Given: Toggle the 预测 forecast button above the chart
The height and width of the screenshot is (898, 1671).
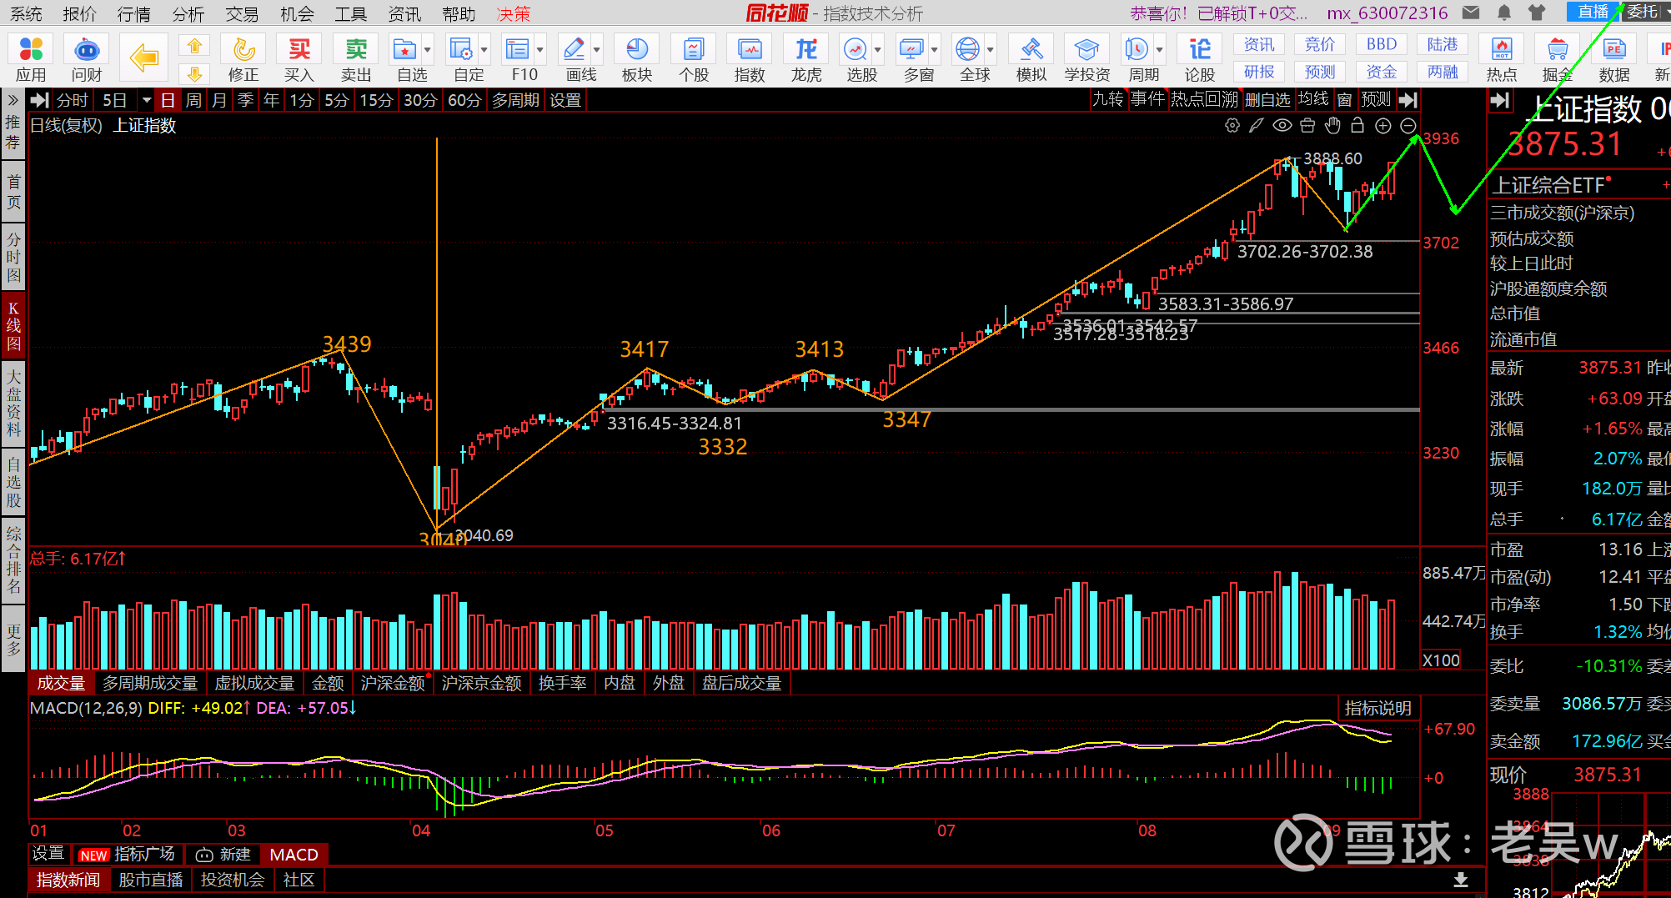Looking at the screenshot, I should [x=1376, y=100].
